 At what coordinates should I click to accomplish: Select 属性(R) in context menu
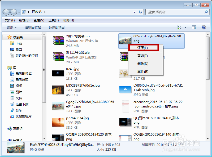[146, 72]
